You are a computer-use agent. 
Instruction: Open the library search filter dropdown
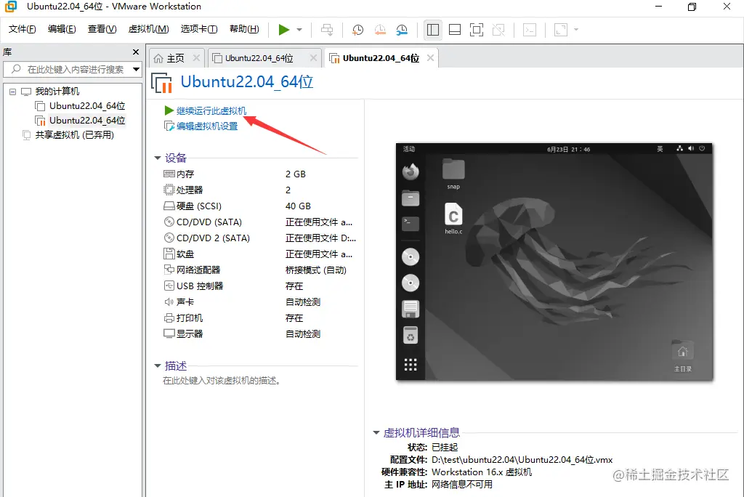(136, 69)
